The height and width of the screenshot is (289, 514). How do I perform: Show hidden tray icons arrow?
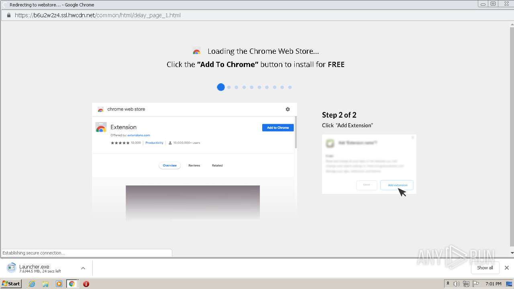pyautogui.click(x=448, y=284)
